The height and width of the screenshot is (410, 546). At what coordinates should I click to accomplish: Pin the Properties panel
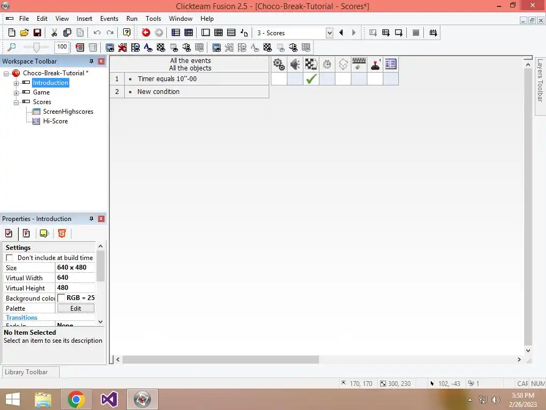click(91, 218)
